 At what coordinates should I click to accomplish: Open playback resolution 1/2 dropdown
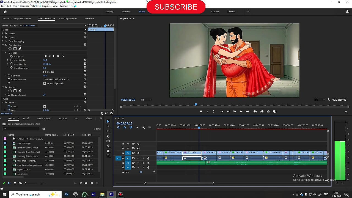(x=319, y=100)
